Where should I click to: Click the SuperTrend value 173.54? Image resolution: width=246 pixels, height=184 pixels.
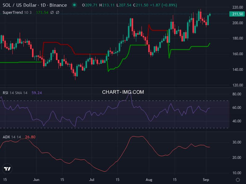click(x=42, y=13)
